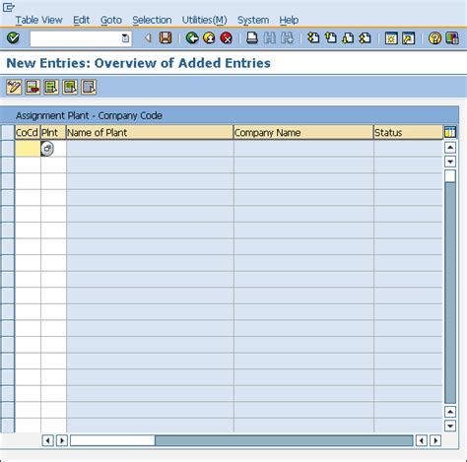
Task: Click the pencil Change/Display toggle icon
Action: click(14, 87)
